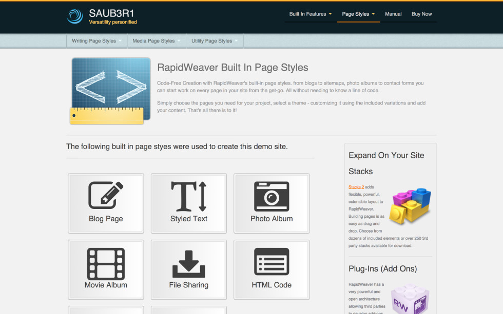503x314 pixels.
Task: Click the Blog Page label
Action: (106, 219)
